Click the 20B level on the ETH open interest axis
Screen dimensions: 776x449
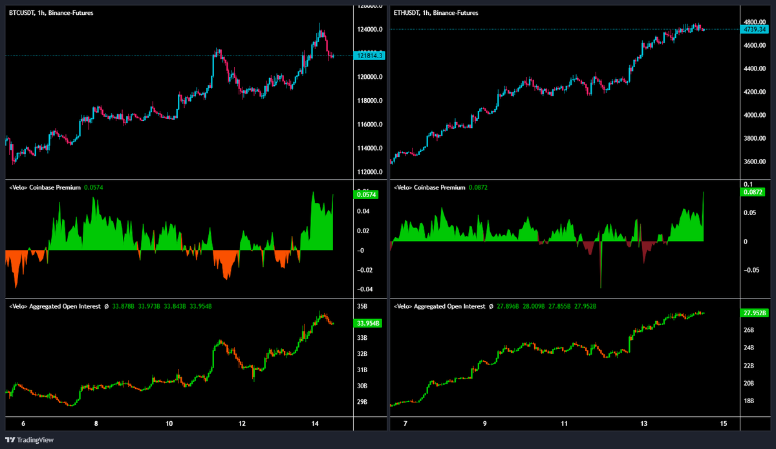click(x=749, y=384)
